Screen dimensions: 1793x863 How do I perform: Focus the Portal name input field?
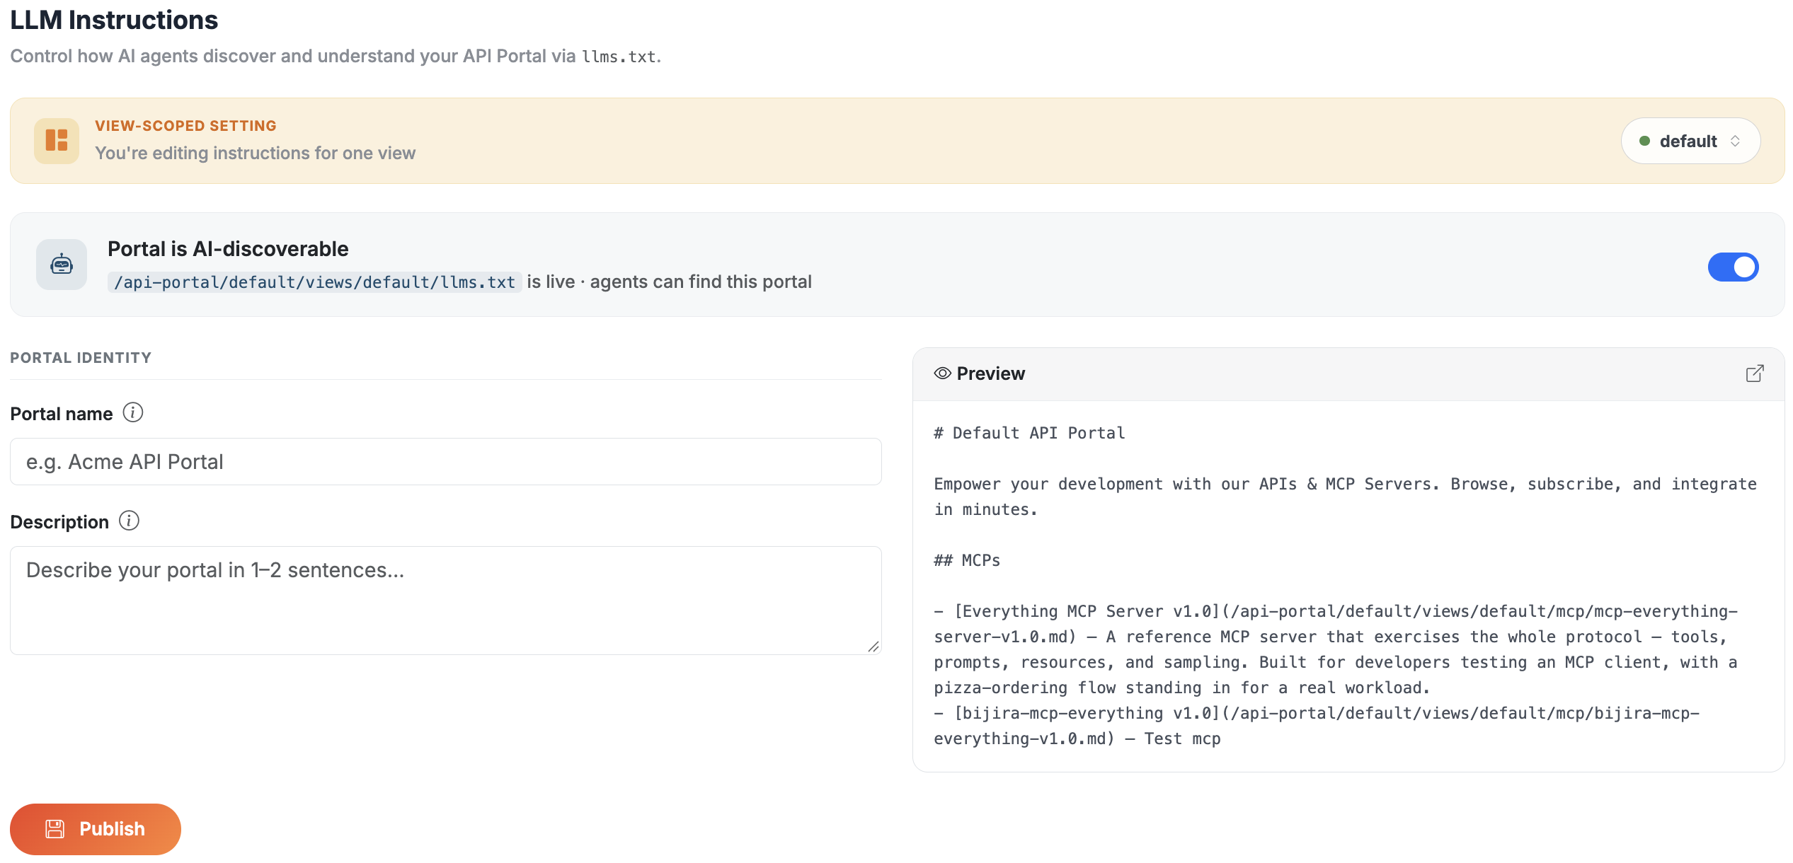click(446, 462)
